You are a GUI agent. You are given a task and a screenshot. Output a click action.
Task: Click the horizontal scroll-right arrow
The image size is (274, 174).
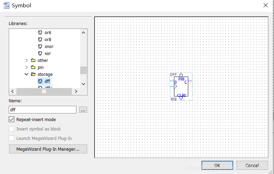pyautogui.click(x=76, y=91)
